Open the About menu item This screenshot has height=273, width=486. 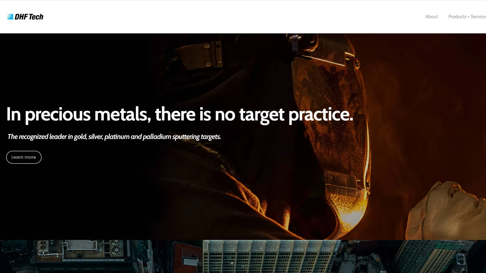[431, 17]
